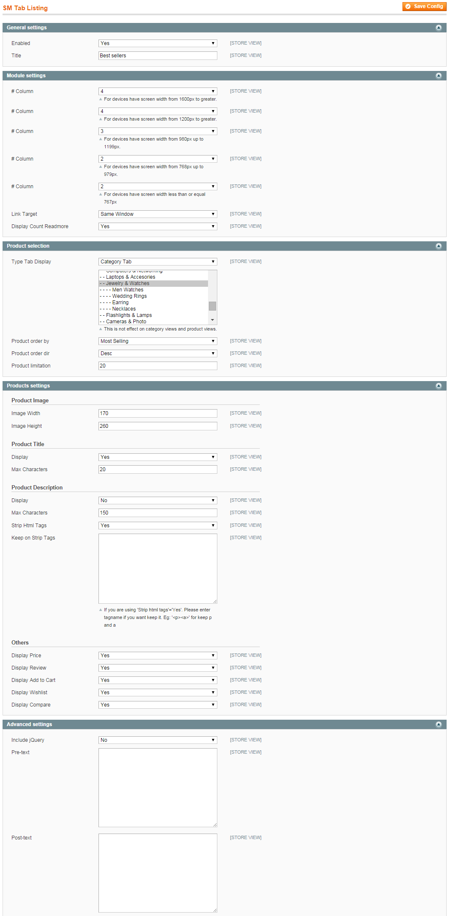Click the Link Target label
The width and height of the screenshot is (450, 916).
(x=24, y=214)
